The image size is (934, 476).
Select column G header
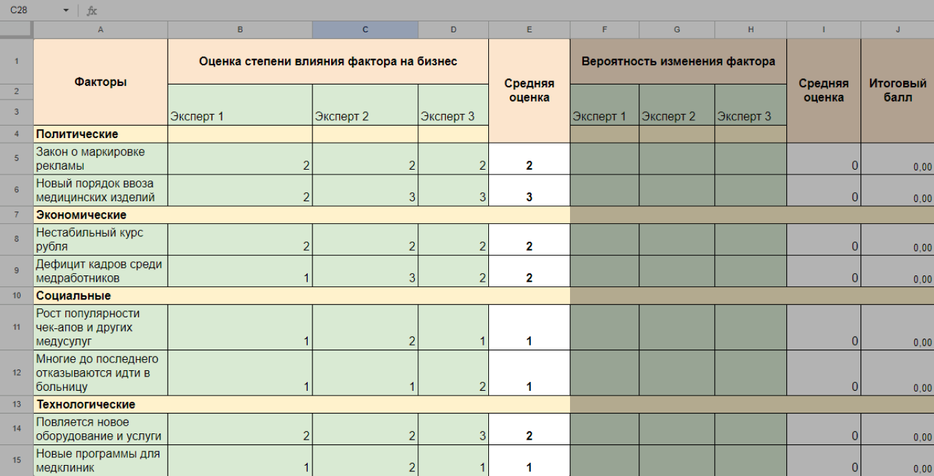coord(676,30)
